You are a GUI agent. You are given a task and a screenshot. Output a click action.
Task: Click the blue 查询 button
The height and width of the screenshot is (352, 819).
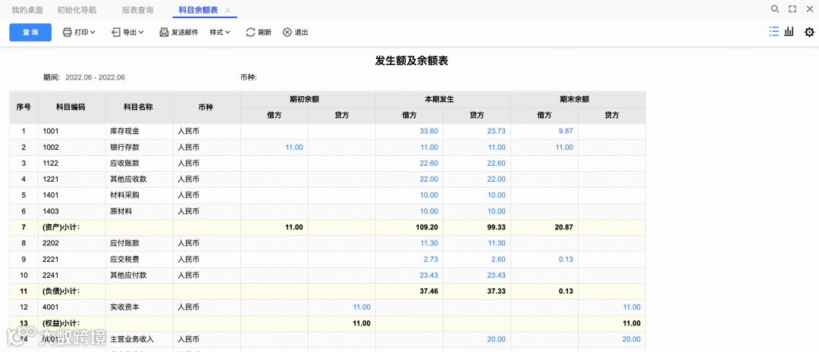30,33
